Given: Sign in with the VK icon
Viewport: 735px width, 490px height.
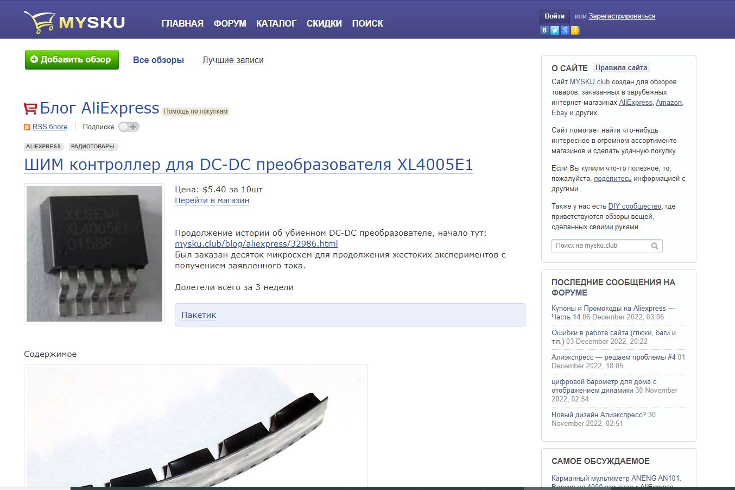Looking at the screenshot, I should point(544,30).
